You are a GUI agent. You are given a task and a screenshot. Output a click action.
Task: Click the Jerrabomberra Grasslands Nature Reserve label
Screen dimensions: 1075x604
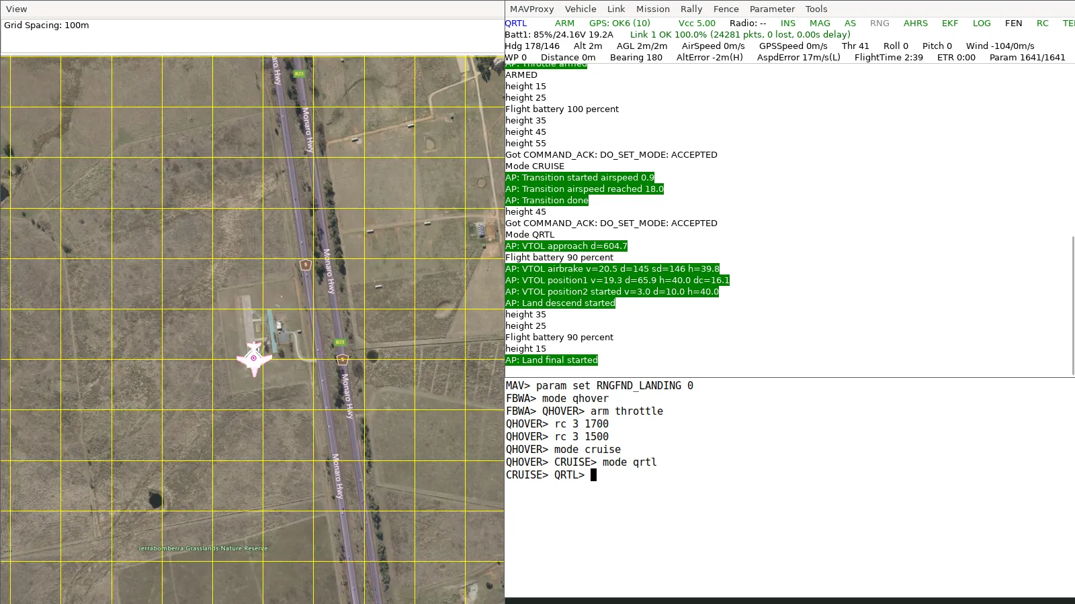point(203,548)
